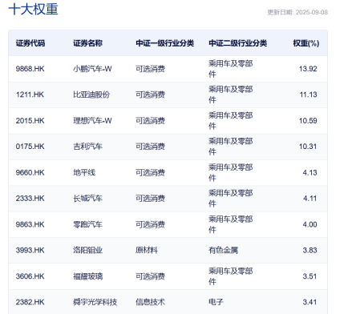Viewport: 348px width, 314px height.
Task: Select the name 小鹏汽车-W
Action: pos(92,69)
